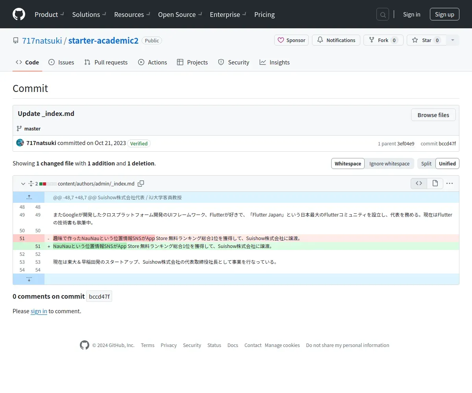This screenshot has height=393, width=472.
Task: Go to the Pricing page
Action: [x=264, y=15]
